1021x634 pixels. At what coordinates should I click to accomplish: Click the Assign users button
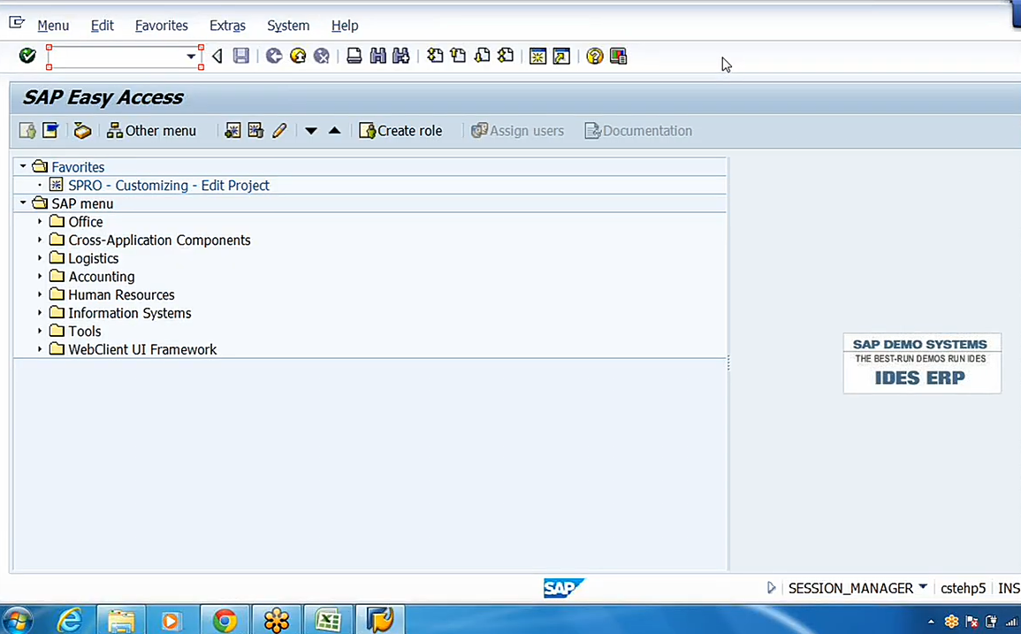click(518, 130)
